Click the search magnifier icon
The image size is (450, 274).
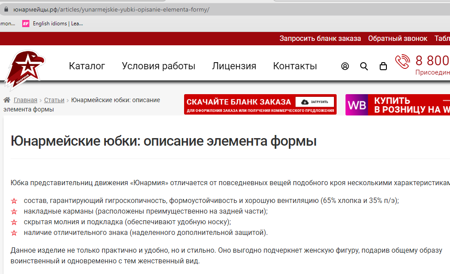tap(364, 66)
